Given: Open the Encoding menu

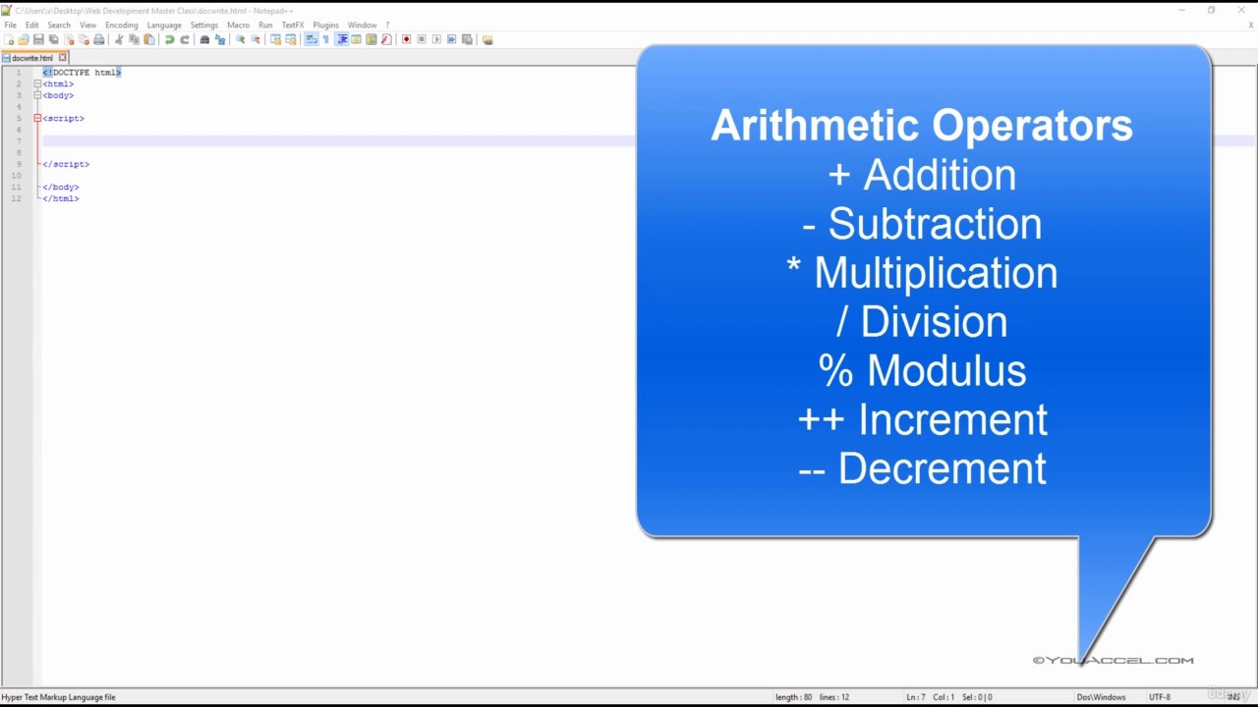Looking at the screenshot, I should click(x=122, y=25).
